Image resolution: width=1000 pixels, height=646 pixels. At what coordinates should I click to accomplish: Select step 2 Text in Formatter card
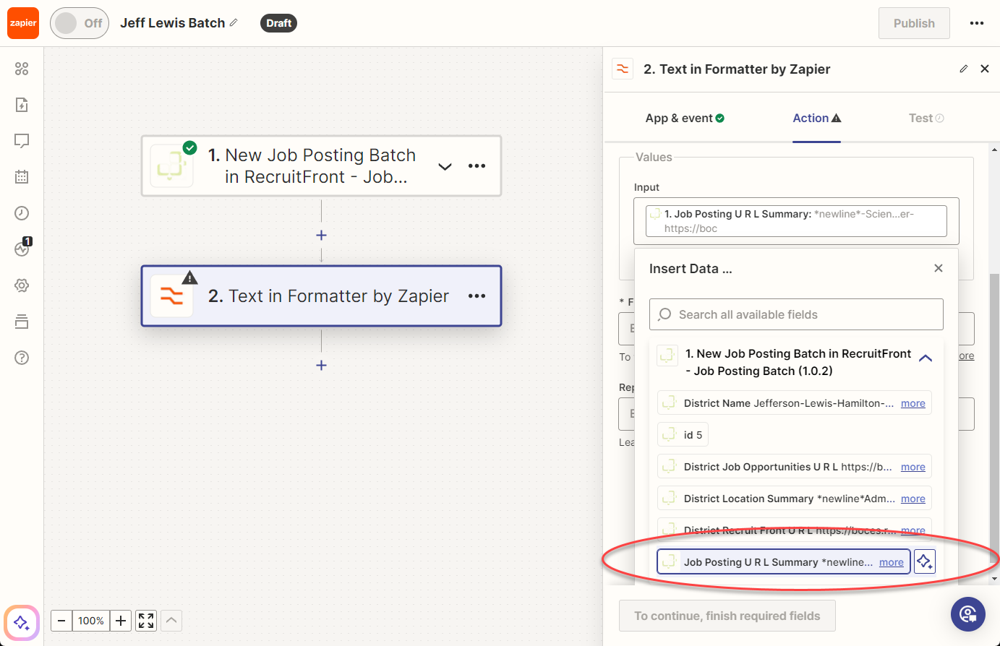321,296
